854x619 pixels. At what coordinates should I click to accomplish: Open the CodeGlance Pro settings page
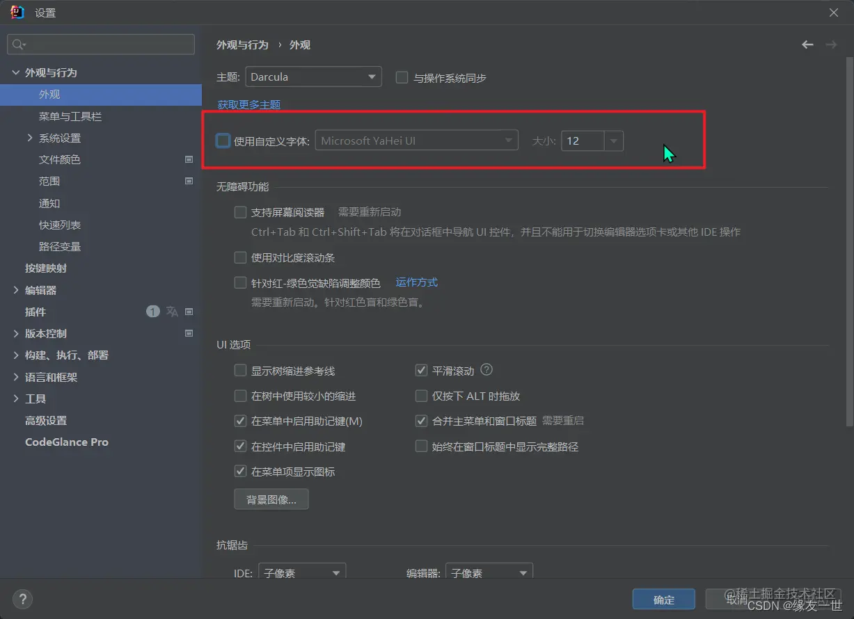click(x=66, y=442)
